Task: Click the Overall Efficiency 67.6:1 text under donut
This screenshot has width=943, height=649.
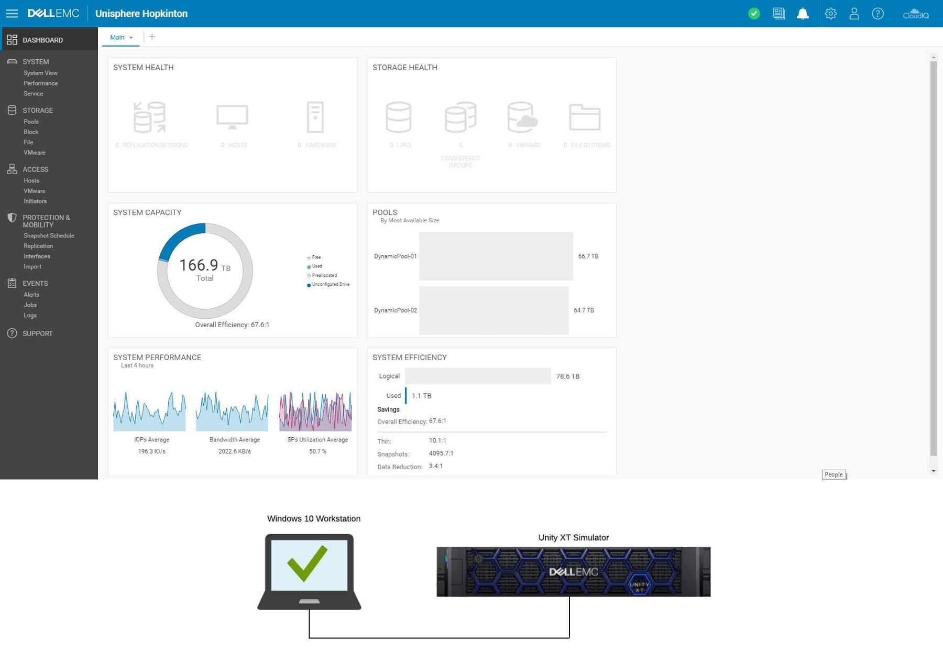Action: click(x=232, y=325)
